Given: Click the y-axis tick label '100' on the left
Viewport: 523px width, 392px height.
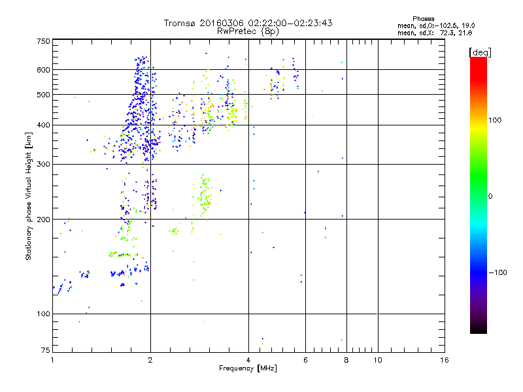Looking at the screenshot, I should pos(43,314).
